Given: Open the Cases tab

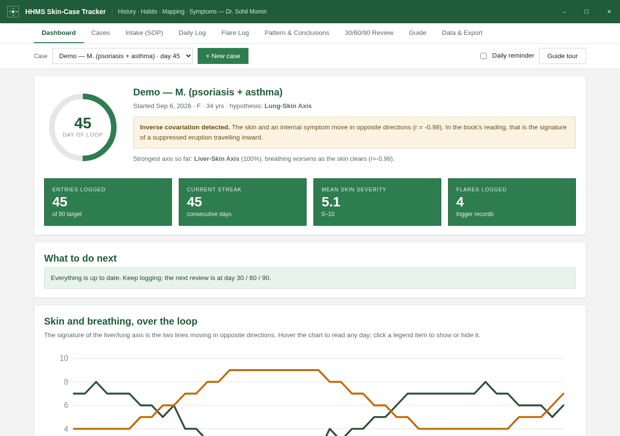Looking at the screenshot, I should pos(101,33).
